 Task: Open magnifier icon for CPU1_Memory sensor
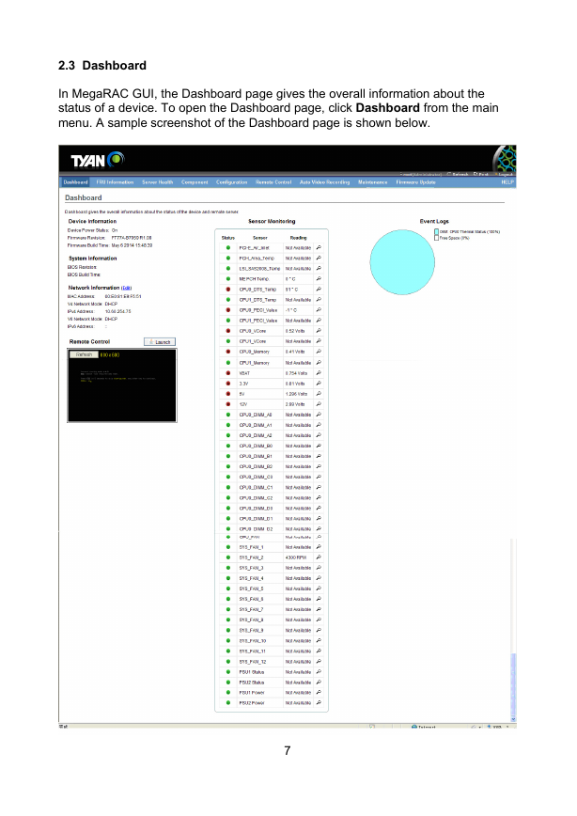tap(319, 362)
